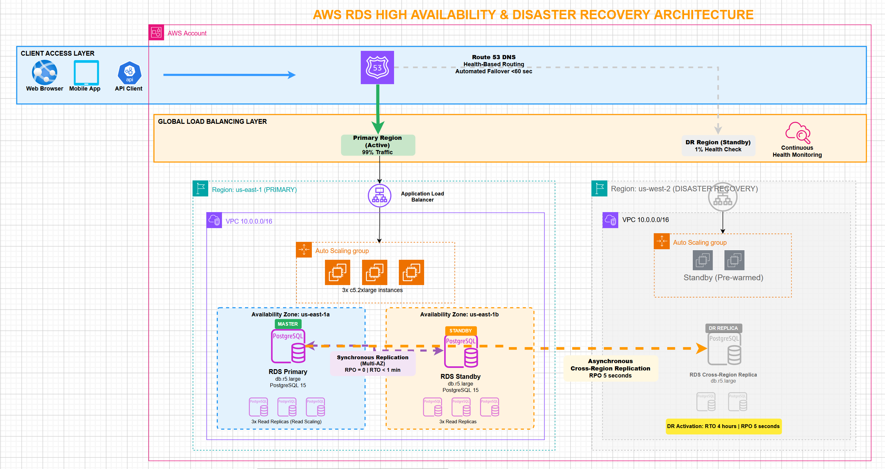
Task: Click the middle read replica in us-east-1b
Action: (x=461, y=407)
